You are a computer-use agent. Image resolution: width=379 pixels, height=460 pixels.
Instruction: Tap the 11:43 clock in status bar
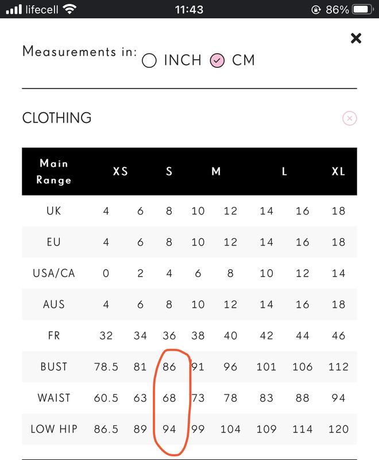[x=189, y=10]
